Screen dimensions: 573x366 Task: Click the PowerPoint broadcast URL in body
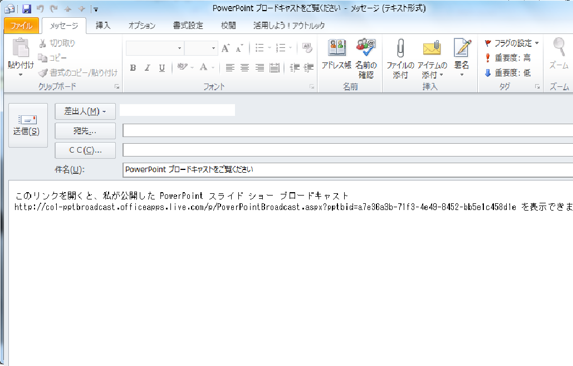tap(265, 207)
